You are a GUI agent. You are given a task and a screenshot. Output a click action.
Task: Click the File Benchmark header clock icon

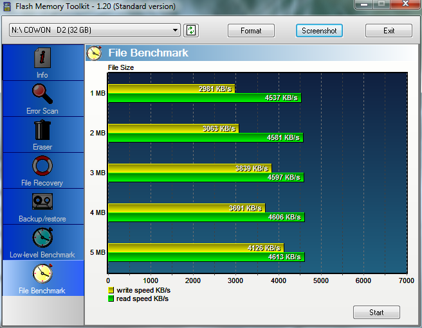94,53
